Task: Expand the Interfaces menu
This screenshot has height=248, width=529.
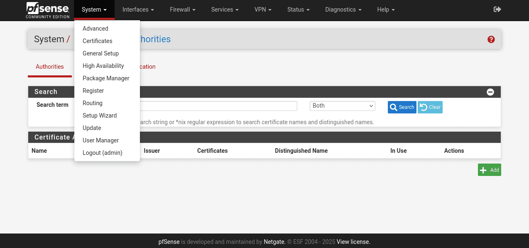Action: coord(138,10)
